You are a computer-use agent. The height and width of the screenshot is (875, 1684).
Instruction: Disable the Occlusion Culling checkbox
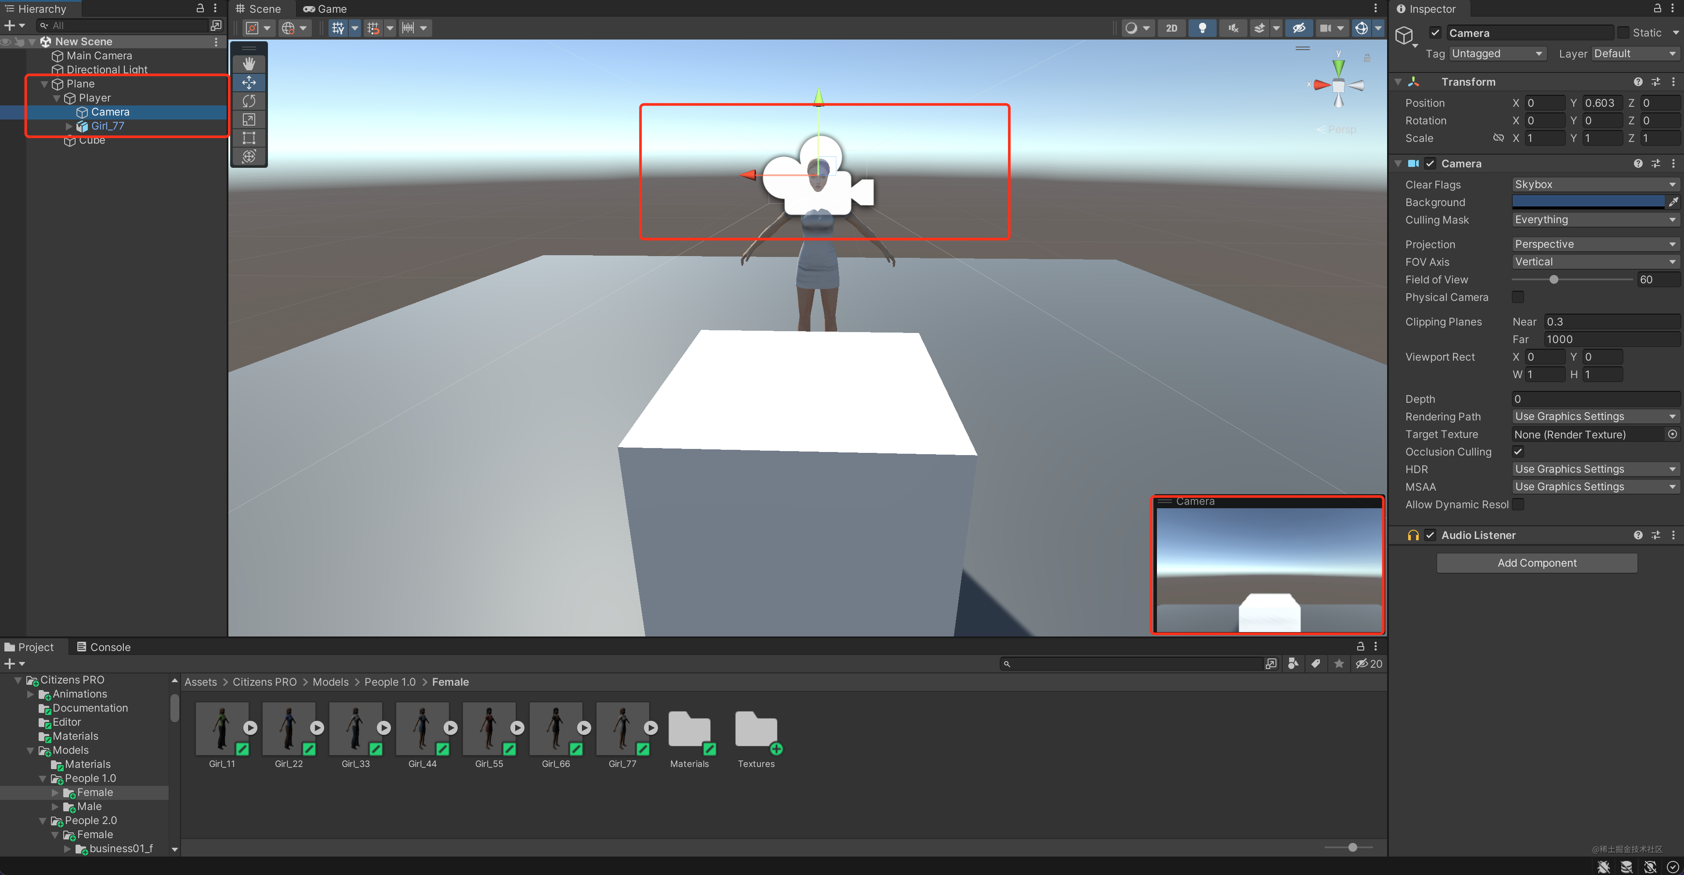1518,451
